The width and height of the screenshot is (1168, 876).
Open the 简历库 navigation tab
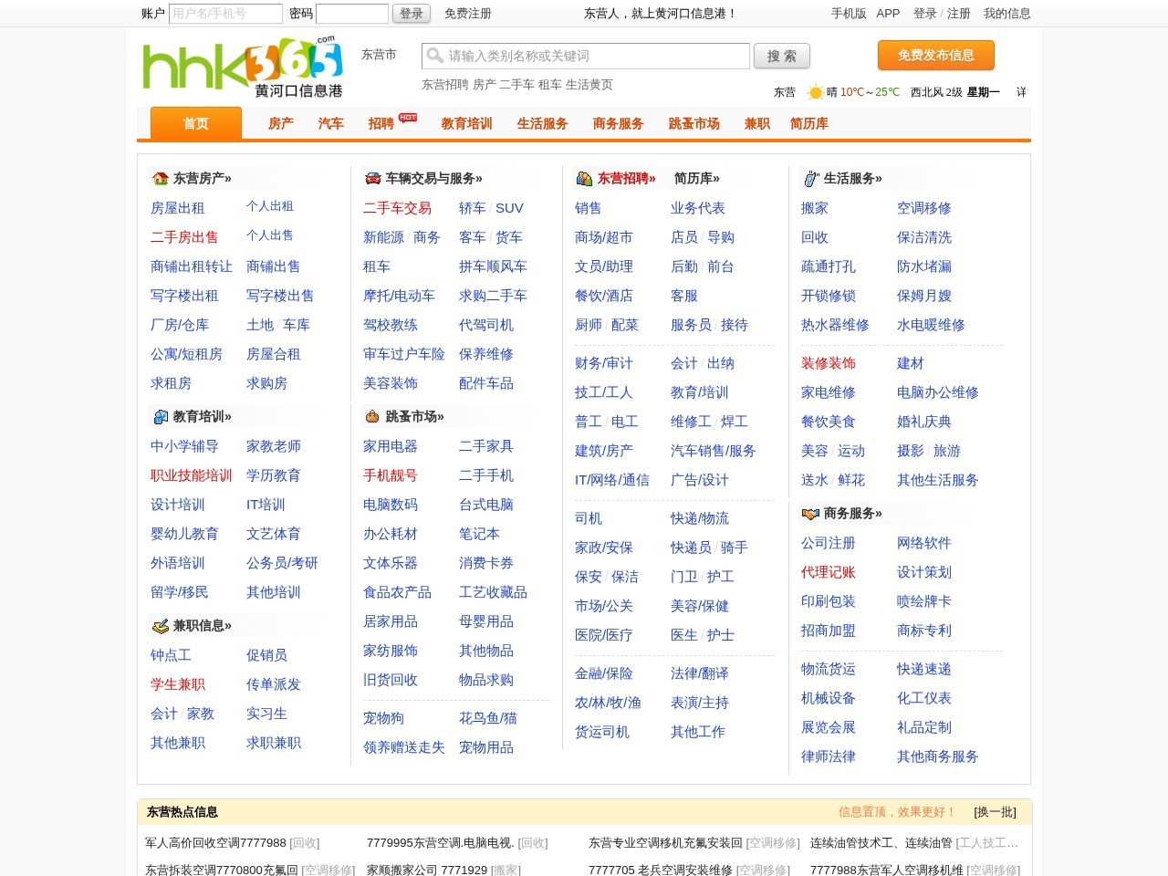809,124
